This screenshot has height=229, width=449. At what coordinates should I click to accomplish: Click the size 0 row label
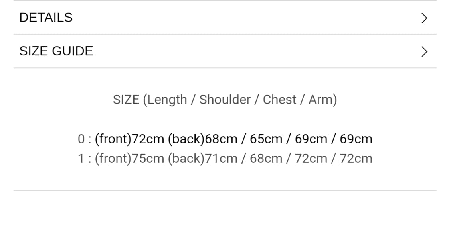click(x=81, y=139)
